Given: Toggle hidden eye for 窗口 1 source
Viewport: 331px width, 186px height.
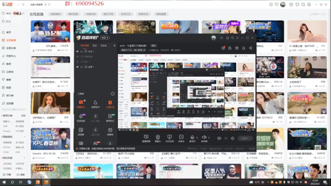Looking at the screenshot, I should click(x=77, y=62).
